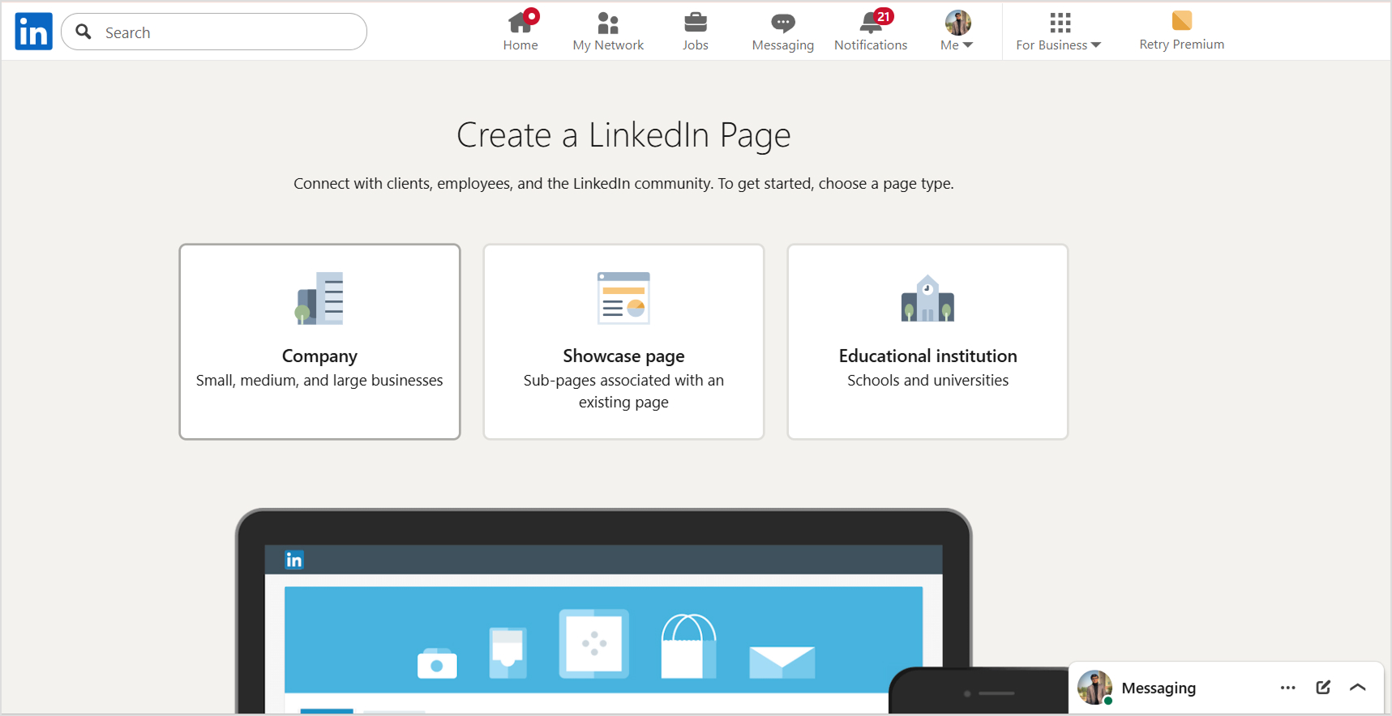Click the LinkedIn logo in the header
The image size is (1392, 716).
33,32
